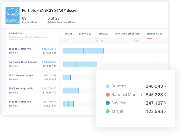Click the red National Median legend dot
Viewport: 185px width, 138px height.
[108, 95]
